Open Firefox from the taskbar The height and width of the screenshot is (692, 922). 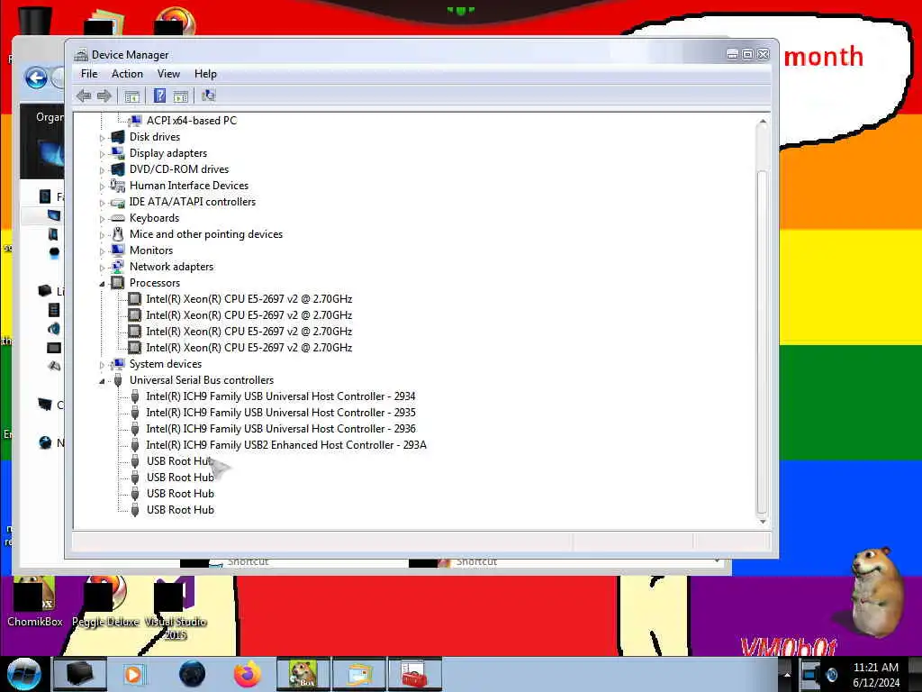(248, 674)
